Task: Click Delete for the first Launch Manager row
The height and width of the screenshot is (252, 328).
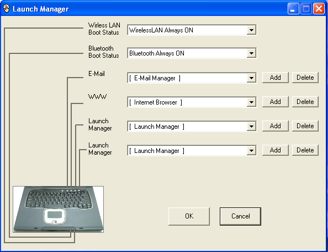Action: tap(305, 126)
